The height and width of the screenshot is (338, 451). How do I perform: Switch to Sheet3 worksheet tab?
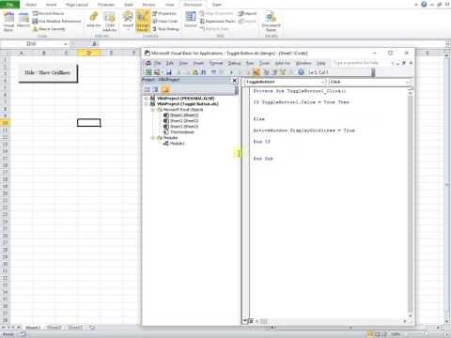pos(75,328)
